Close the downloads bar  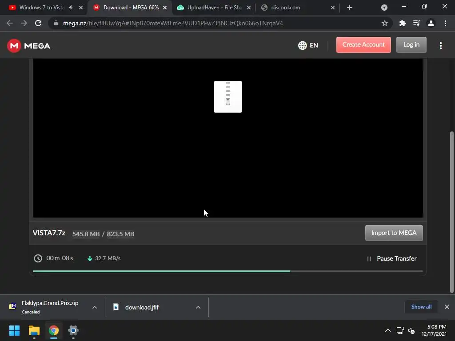pyautogui.click(x=447, y=307)
